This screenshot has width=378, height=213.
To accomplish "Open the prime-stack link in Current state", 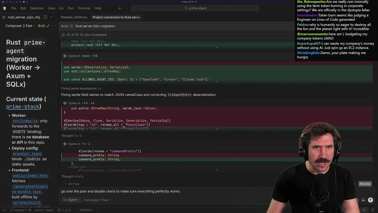I will (23, 106).
